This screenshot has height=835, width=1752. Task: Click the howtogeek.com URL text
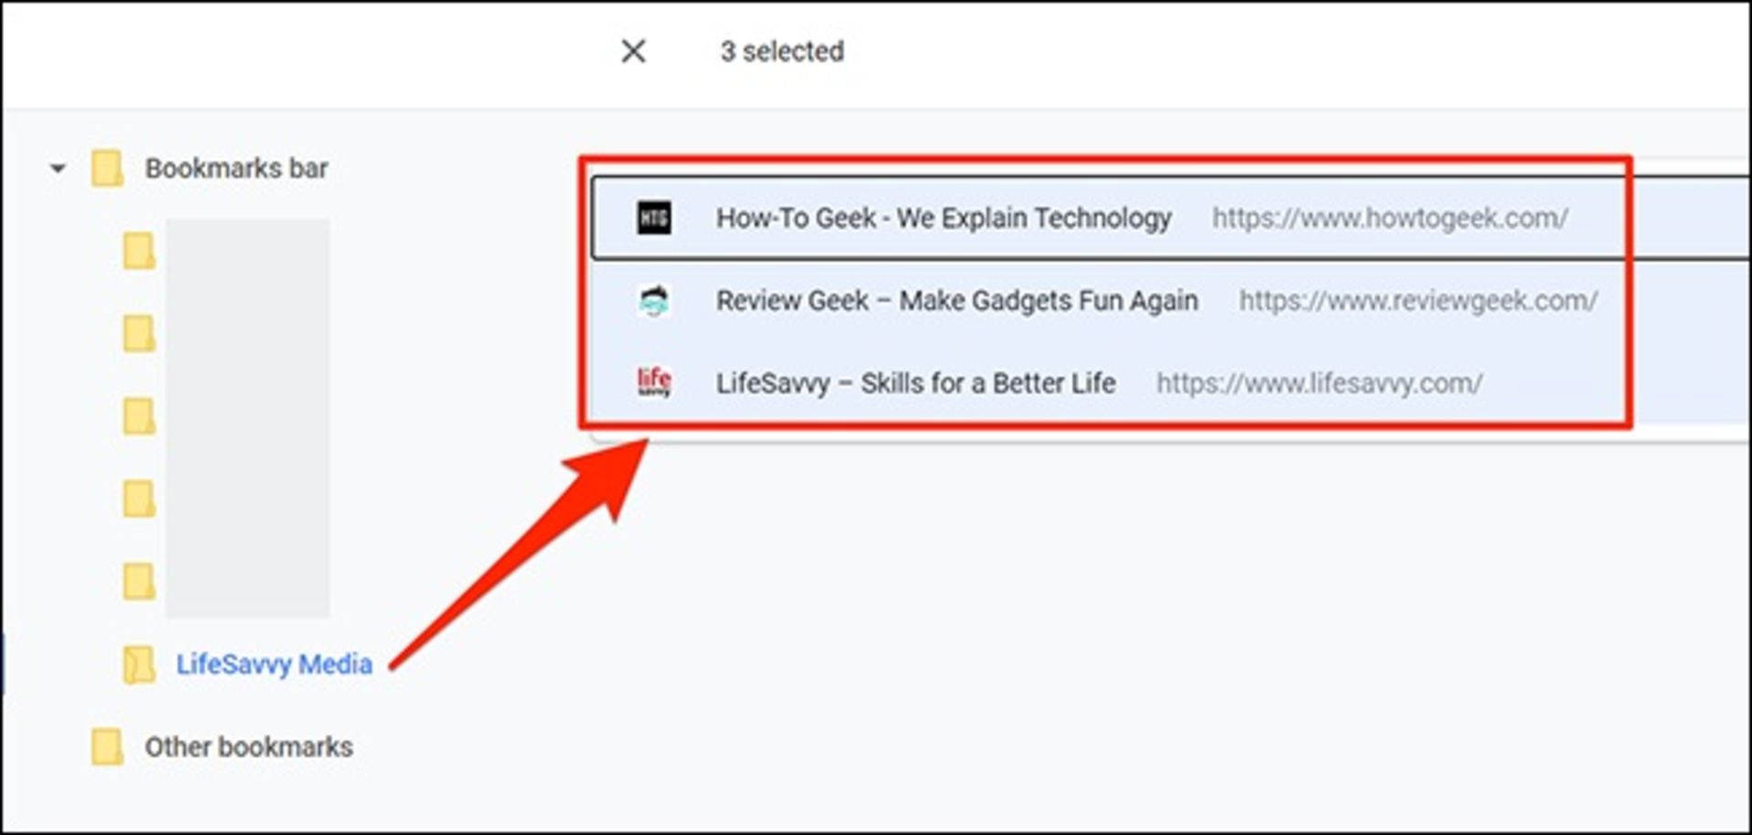pyautogui.click(x=1389, y=218)
